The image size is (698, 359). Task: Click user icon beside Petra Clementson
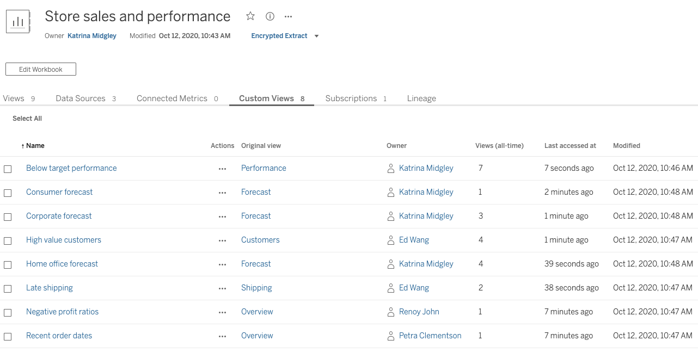[x=390, y=336]
